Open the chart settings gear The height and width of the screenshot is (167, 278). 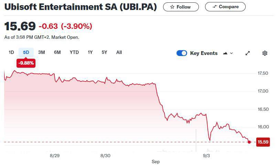(265, 53)
